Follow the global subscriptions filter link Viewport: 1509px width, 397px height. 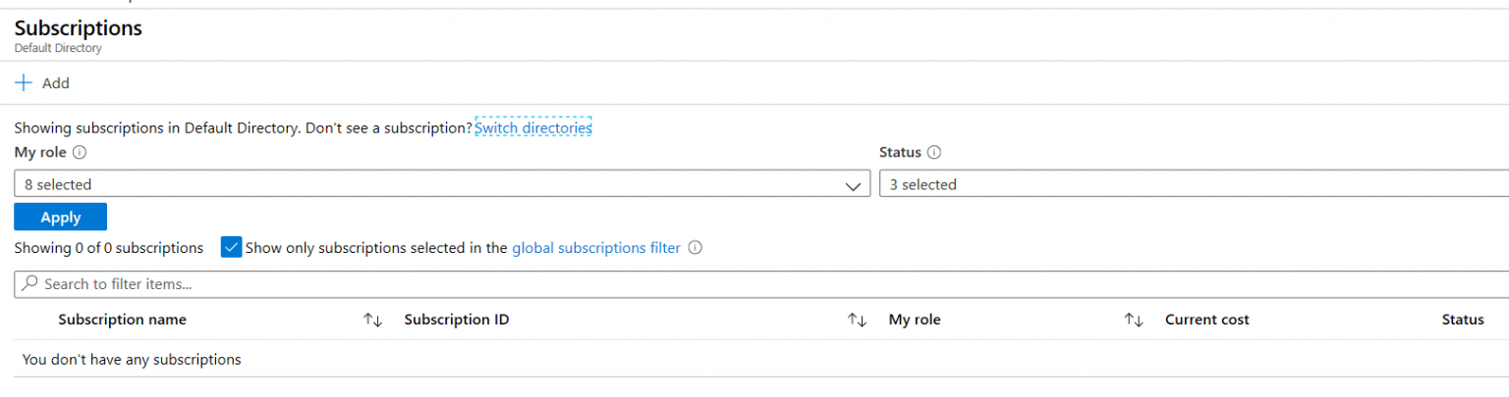tap(596, 248)
